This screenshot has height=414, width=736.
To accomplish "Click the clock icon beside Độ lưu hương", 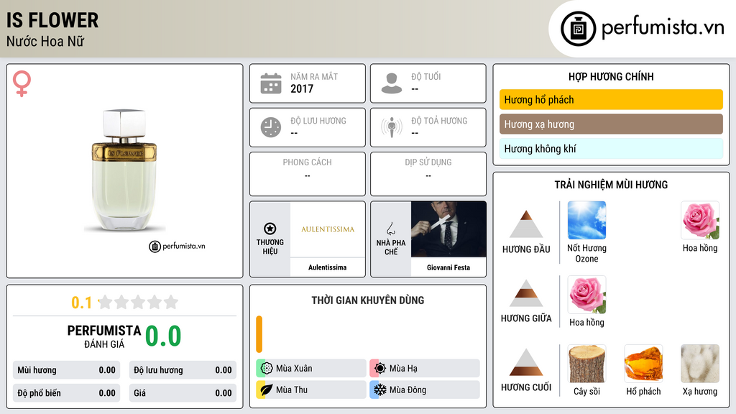I will point(271,127).
